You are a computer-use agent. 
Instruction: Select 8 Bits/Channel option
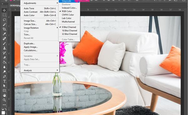69,27
